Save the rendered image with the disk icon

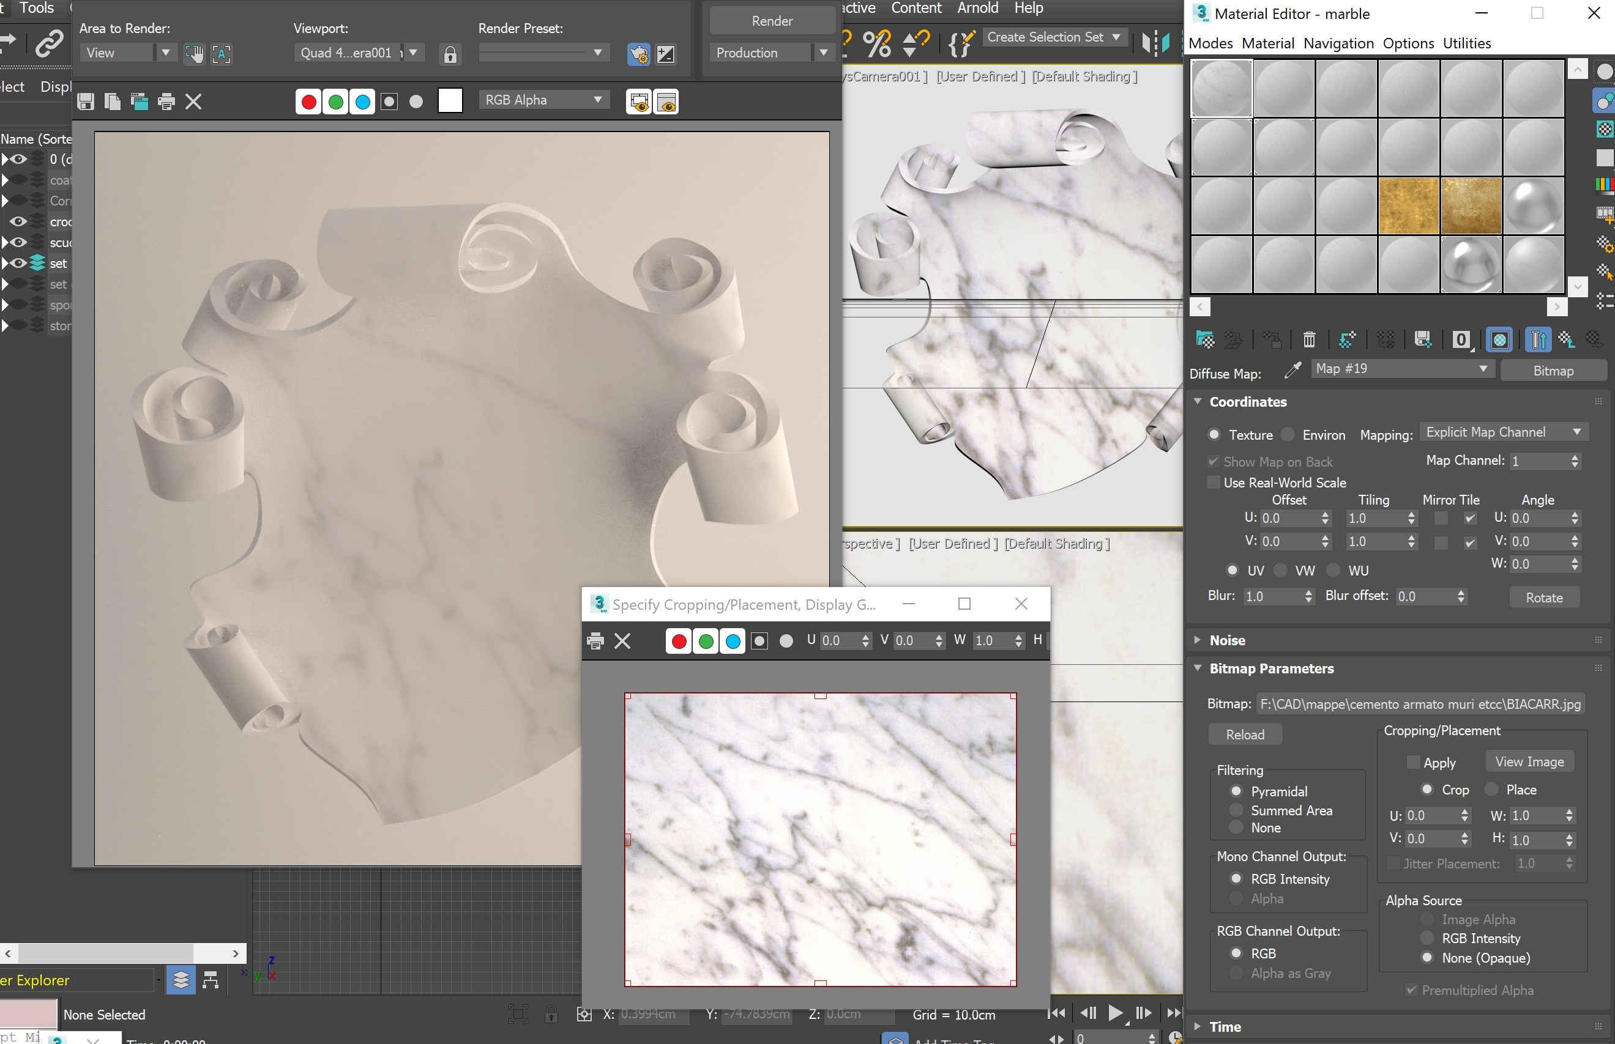coord(86,102)
